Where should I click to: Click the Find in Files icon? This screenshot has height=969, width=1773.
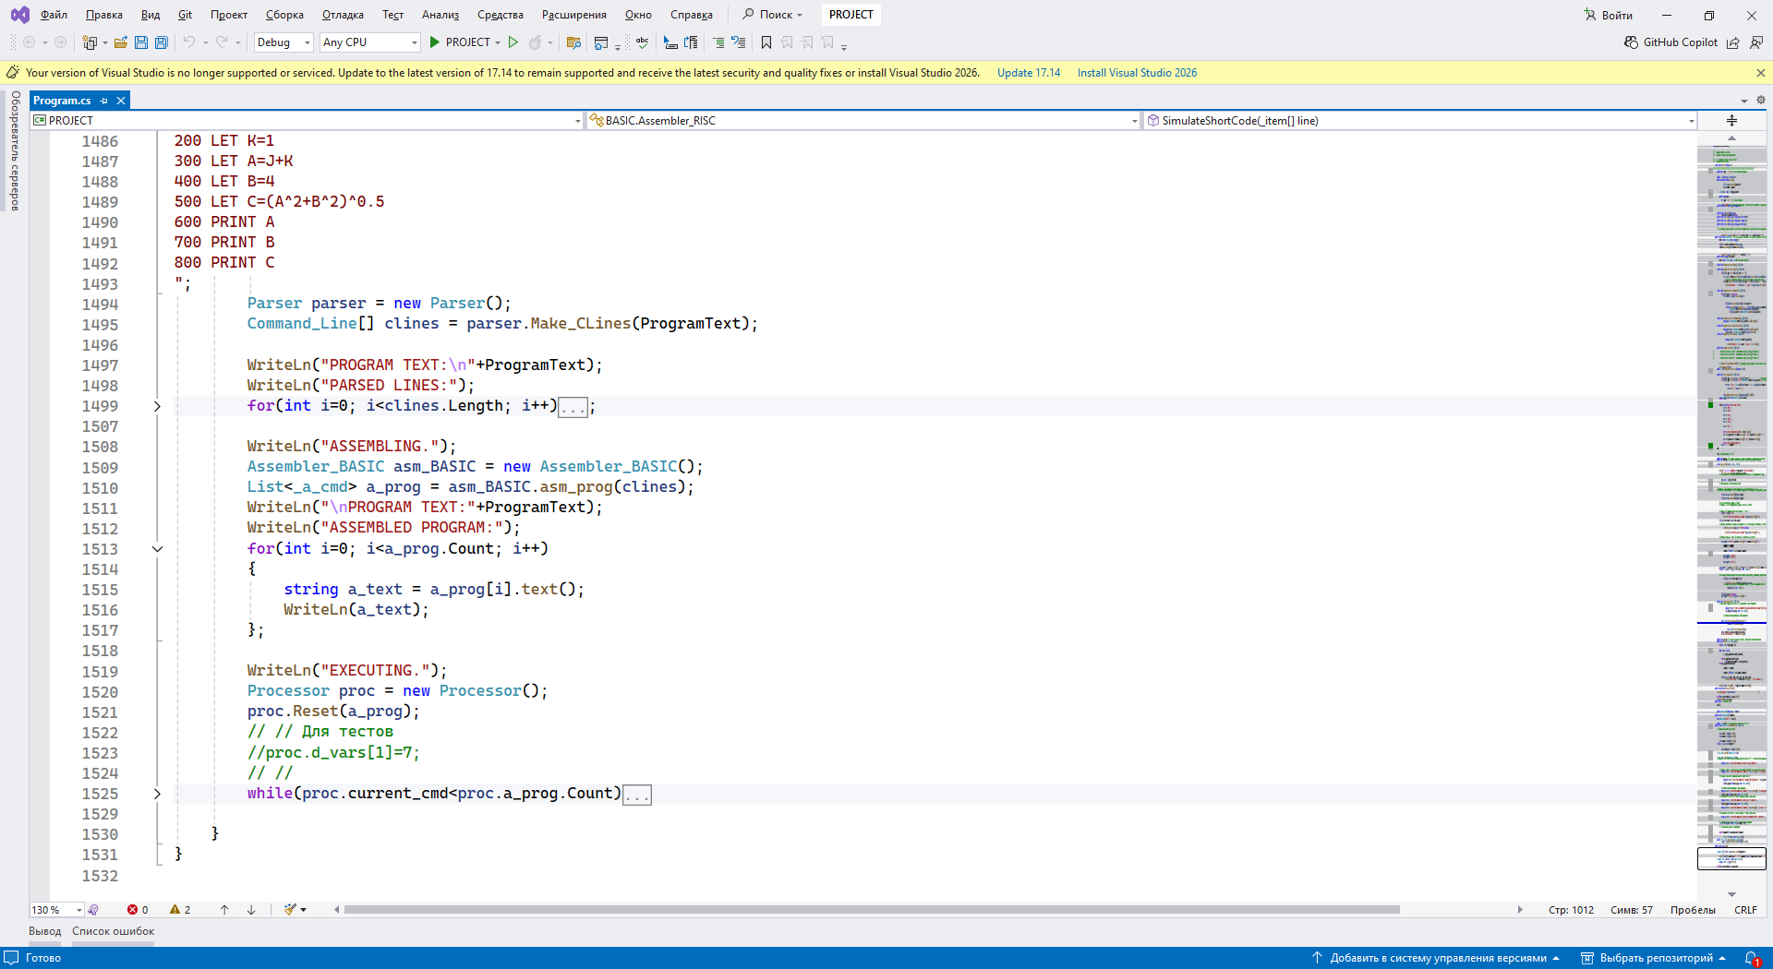[573, 42]
